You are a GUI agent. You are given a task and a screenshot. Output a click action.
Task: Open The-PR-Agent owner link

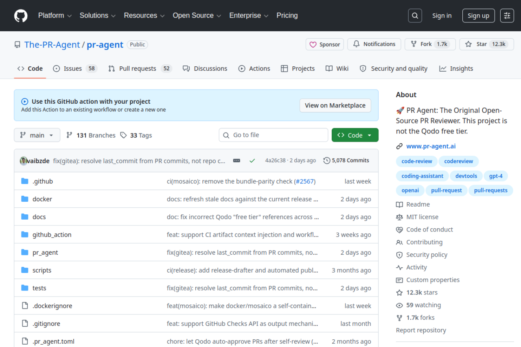pos(52,45)
